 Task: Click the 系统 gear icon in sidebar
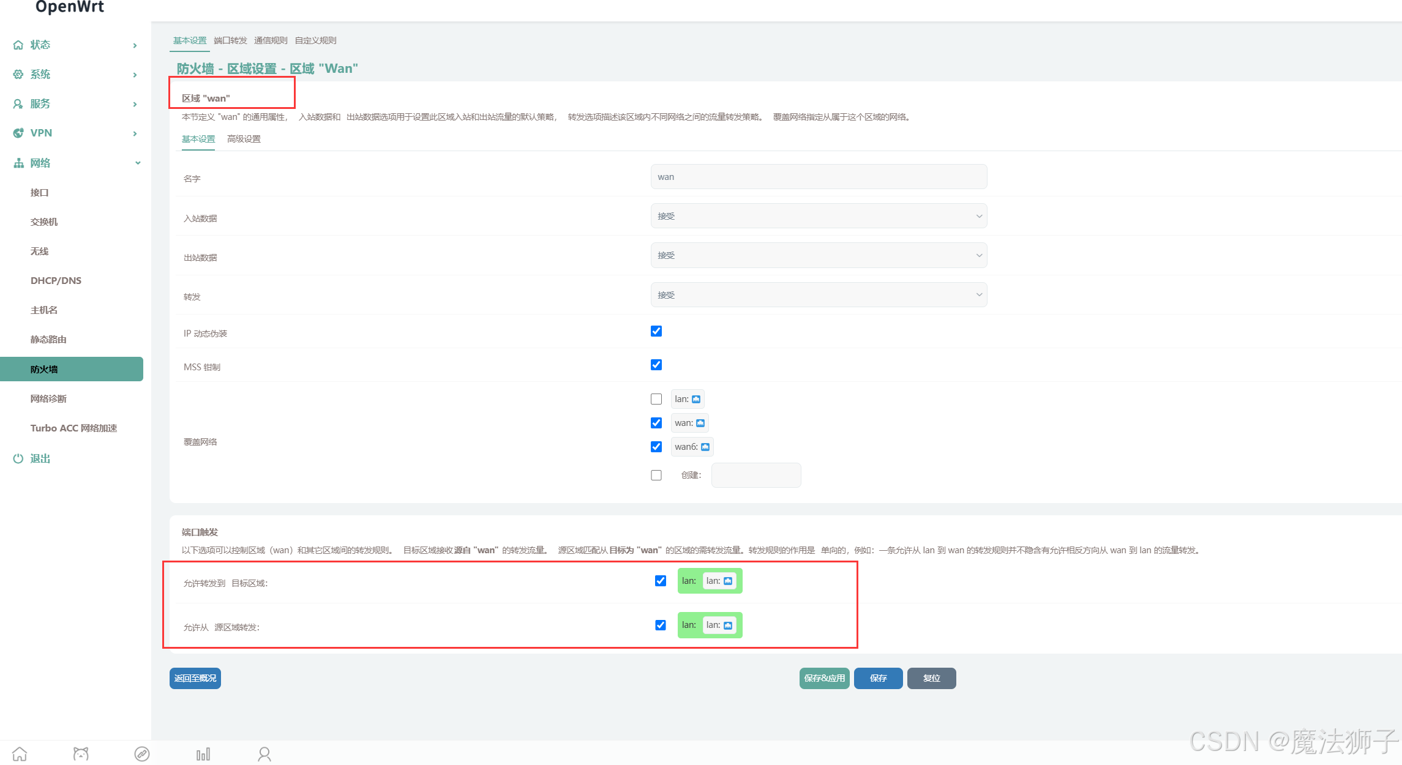coord(18,74)
